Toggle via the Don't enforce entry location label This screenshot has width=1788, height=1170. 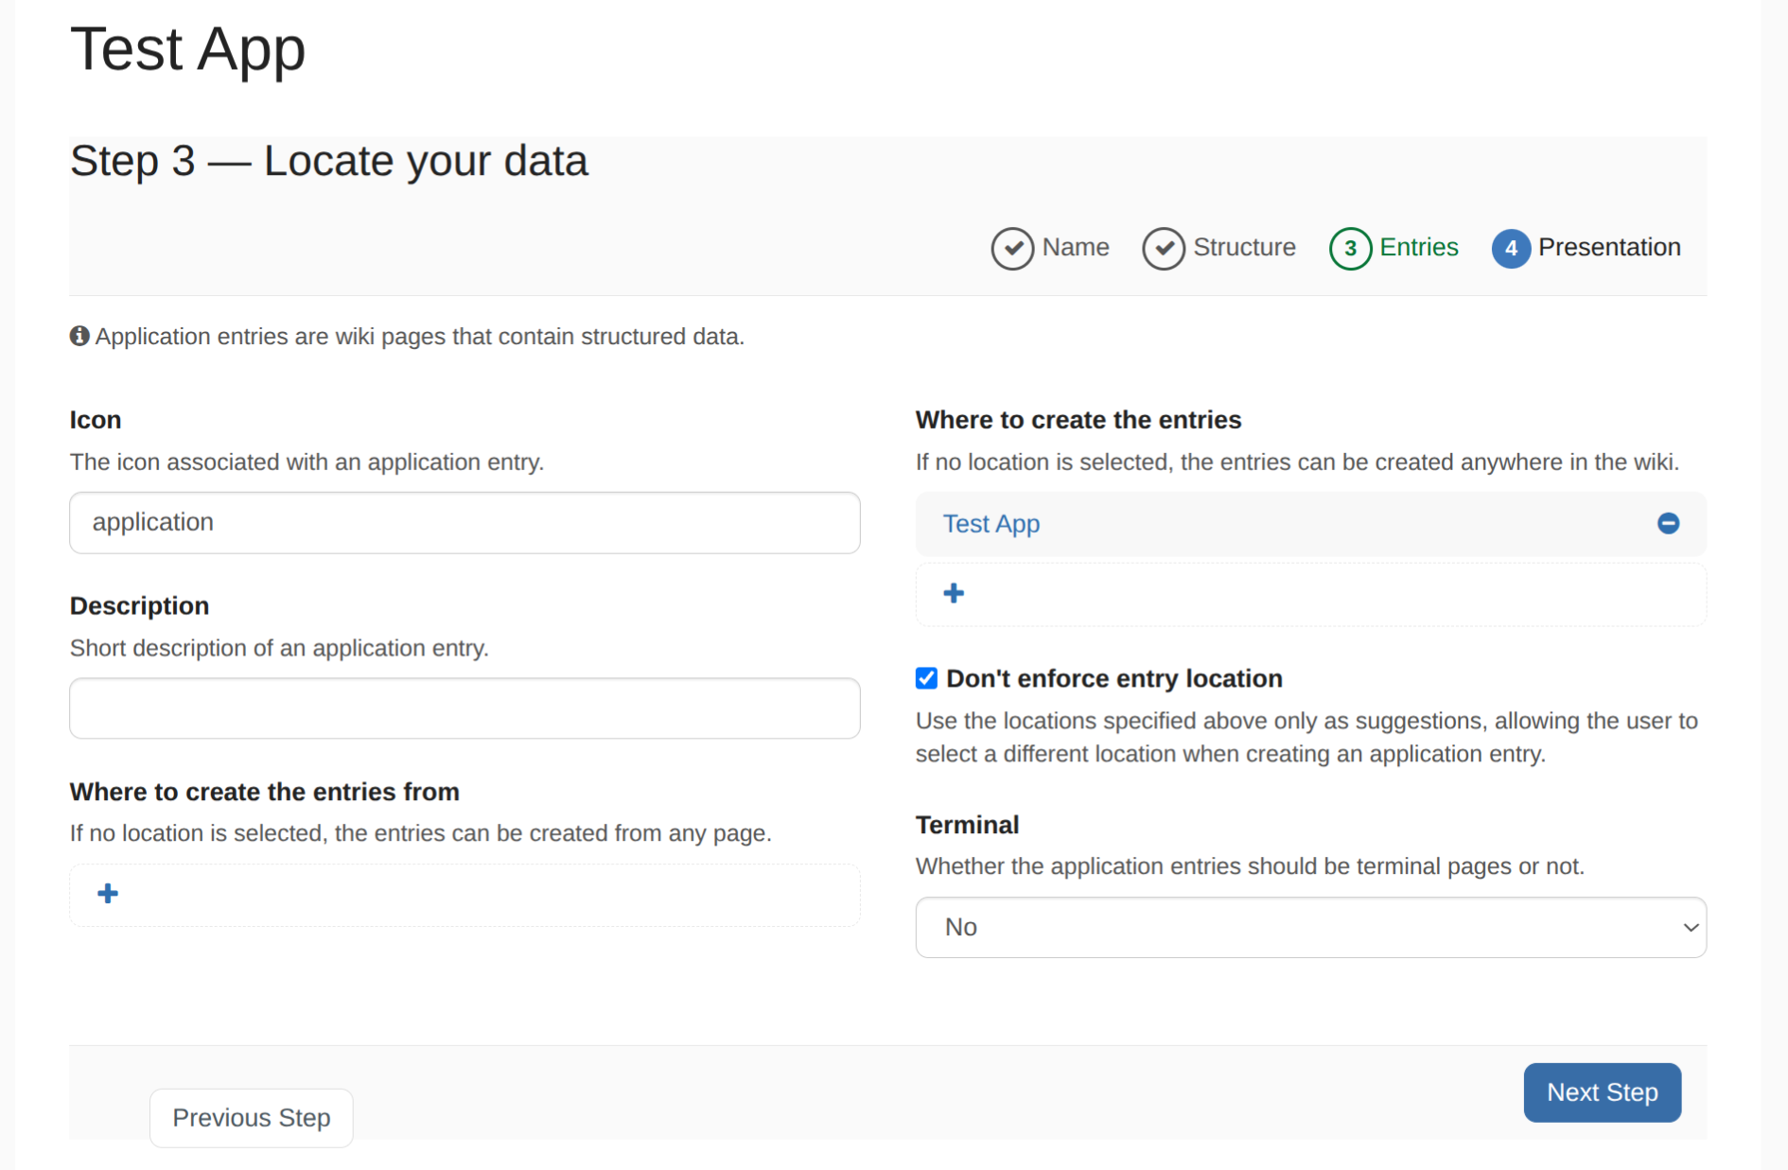coord(1113,678)
